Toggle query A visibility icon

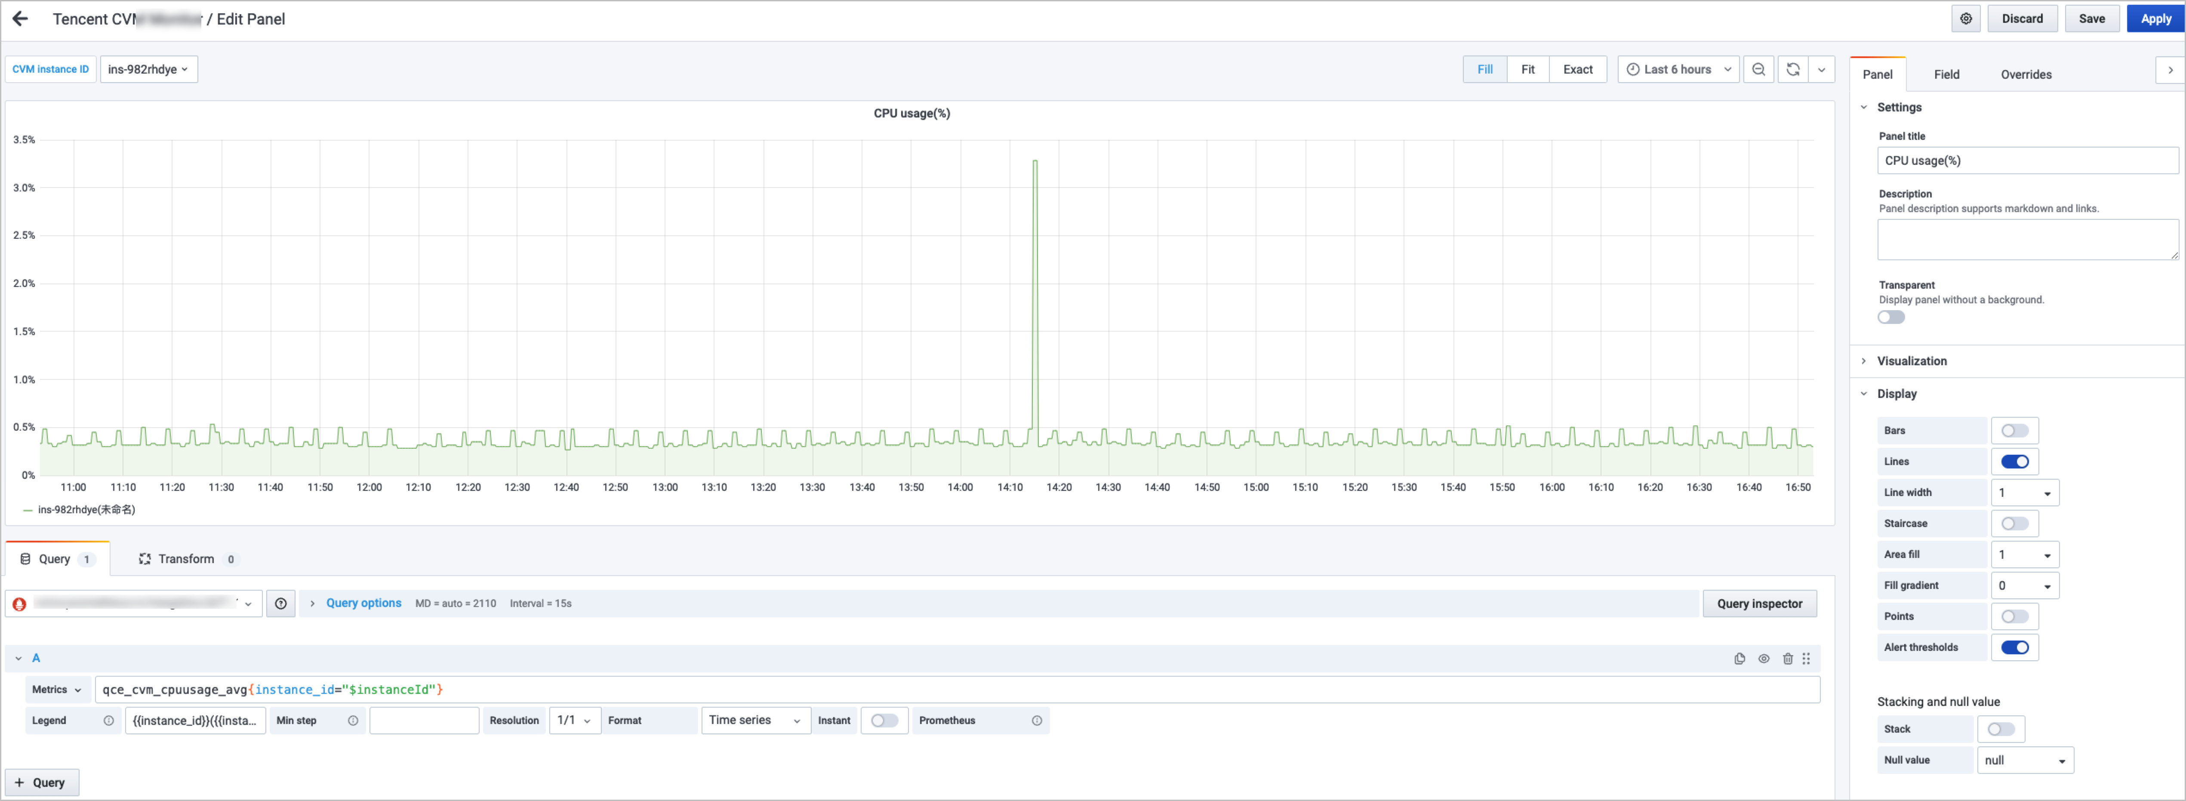(x=1764, y=659)
